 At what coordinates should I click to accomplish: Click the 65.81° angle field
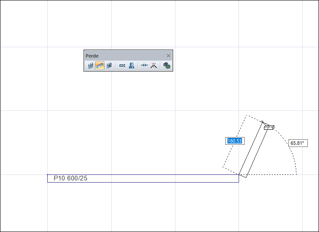click(x=298, y=143)
